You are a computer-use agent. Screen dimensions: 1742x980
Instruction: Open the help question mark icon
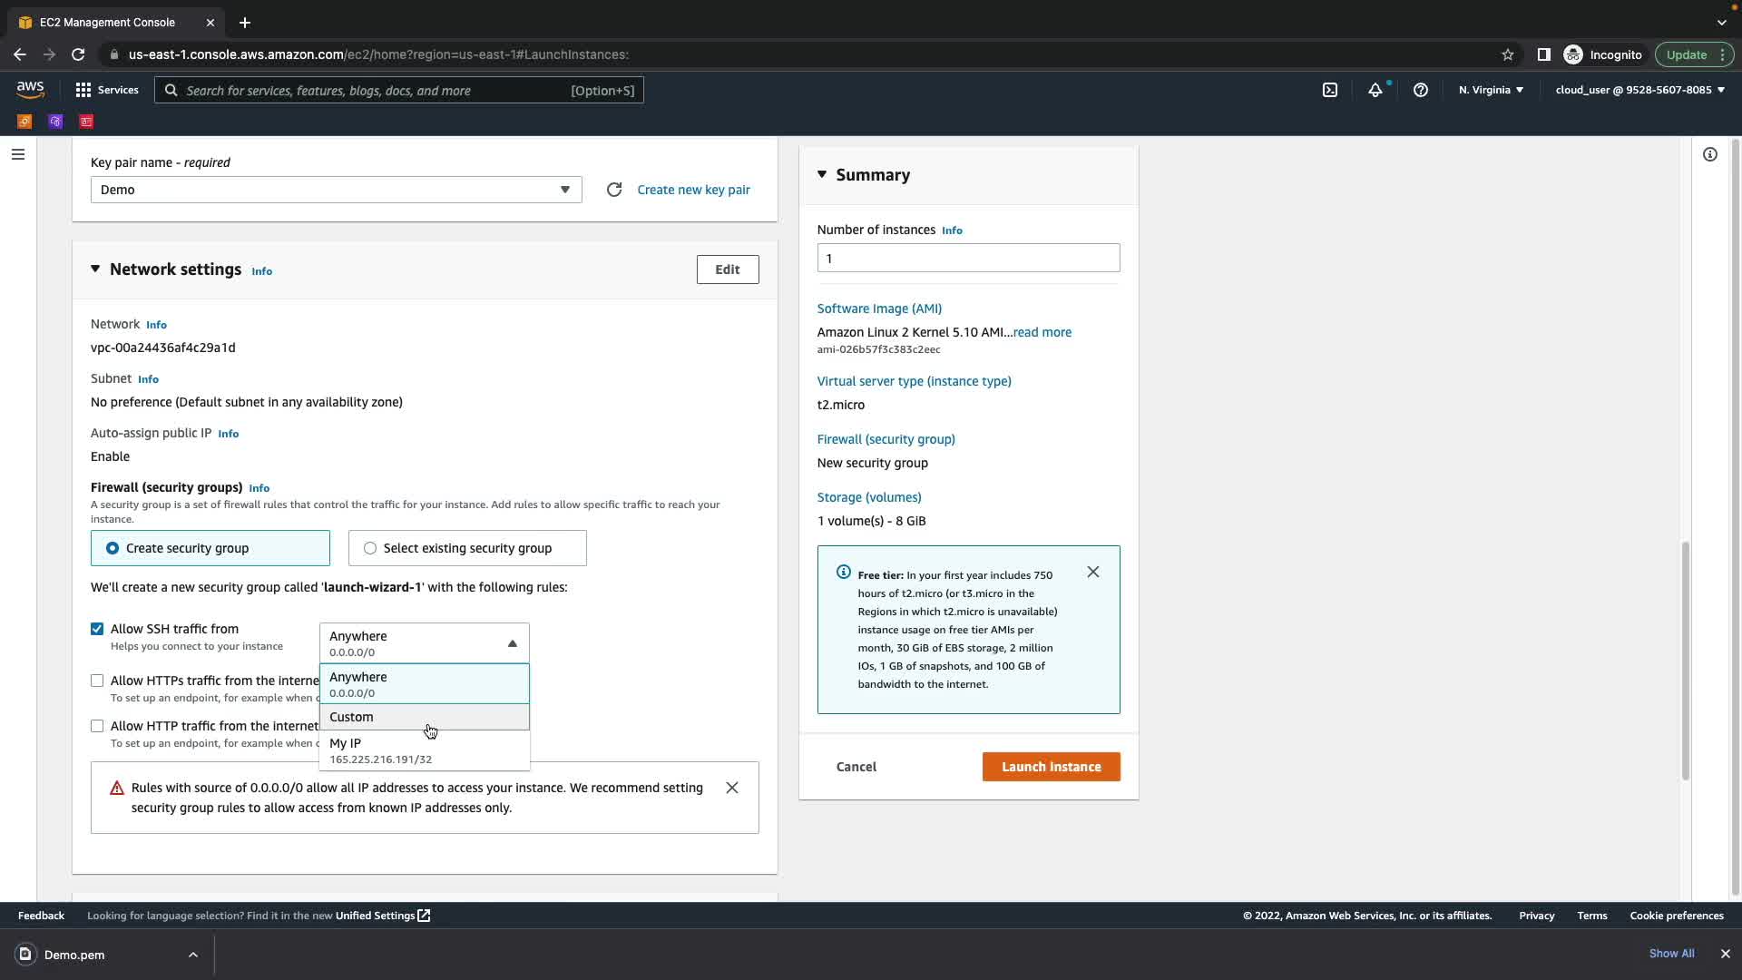coord(1421,90)
